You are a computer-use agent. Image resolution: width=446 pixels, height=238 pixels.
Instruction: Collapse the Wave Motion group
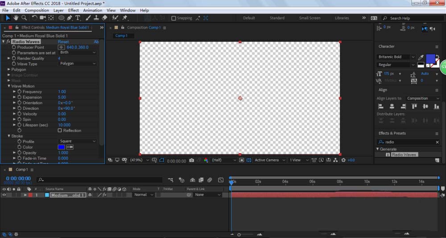point(9,86)
